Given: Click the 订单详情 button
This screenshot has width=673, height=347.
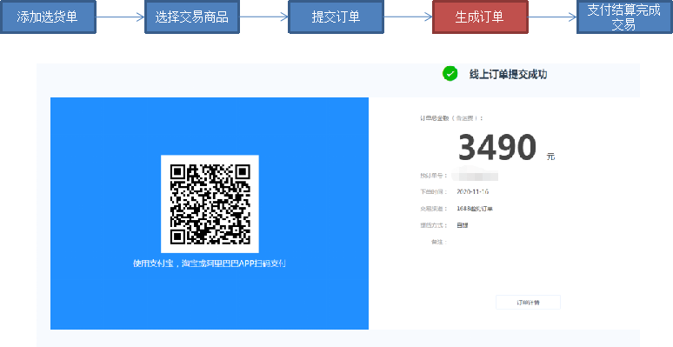Looking at the screenshot, I should click(528, 303).
